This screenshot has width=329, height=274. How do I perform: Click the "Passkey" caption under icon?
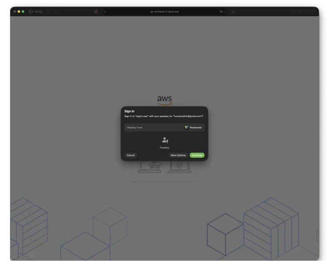tap(164, 148)
